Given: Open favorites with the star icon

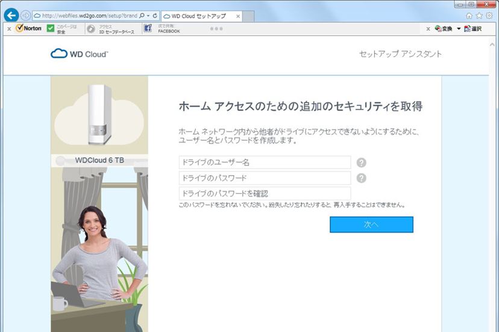Looking at the screenshot, I should (x=479, y=16).
